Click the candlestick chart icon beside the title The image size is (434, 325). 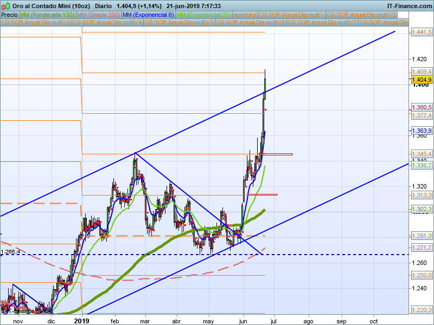(6, 6)
